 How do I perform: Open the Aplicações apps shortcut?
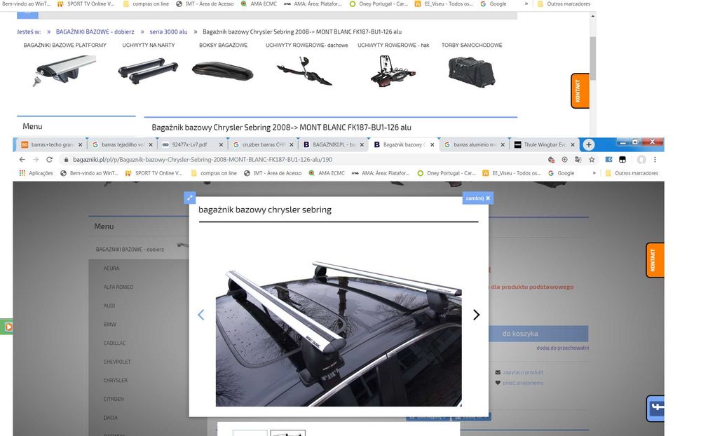click(36, 173)
